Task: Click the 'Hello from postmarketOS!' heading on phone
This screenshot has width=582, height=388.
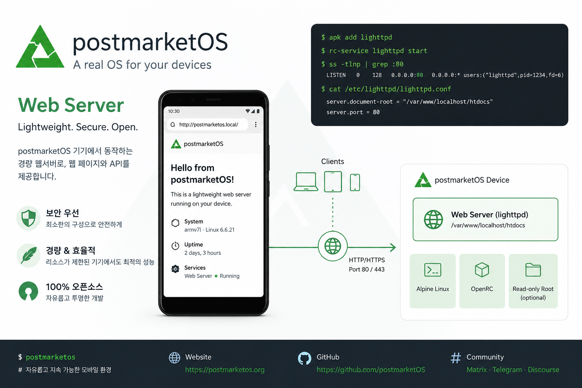Action: [202, 174]
